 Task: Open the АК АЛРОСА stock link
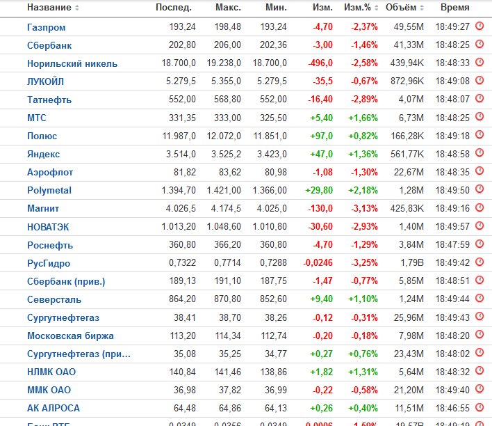54,408
